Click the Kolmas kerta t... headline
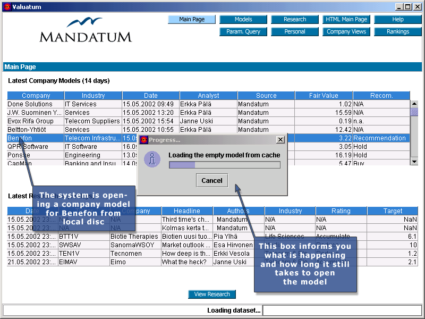The image size is (425, 319). [x=187, y=228]
